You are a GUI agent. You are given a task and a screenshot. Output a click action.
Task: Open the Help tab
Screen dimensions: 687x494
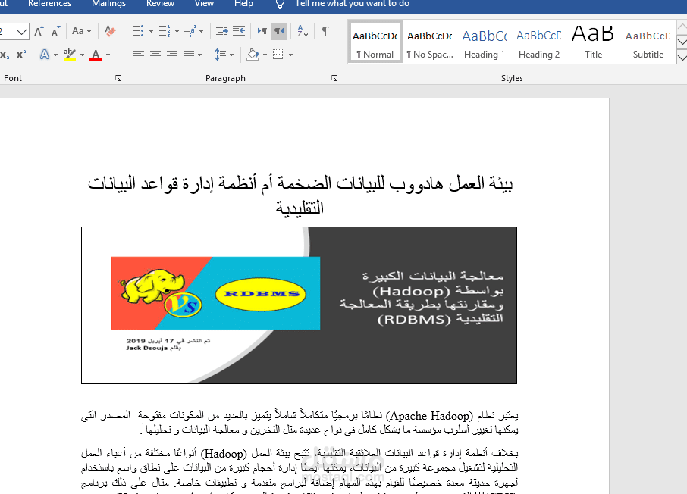pos(243,4)
